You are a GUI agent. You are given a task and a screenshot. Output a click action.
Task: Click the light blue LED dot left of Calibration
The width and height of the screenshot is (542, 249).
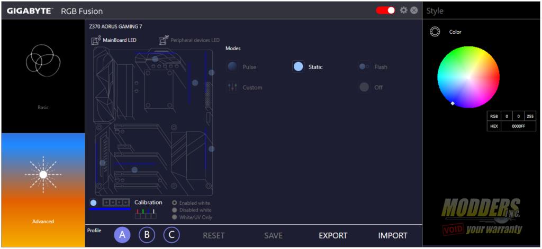coord(93,203)
